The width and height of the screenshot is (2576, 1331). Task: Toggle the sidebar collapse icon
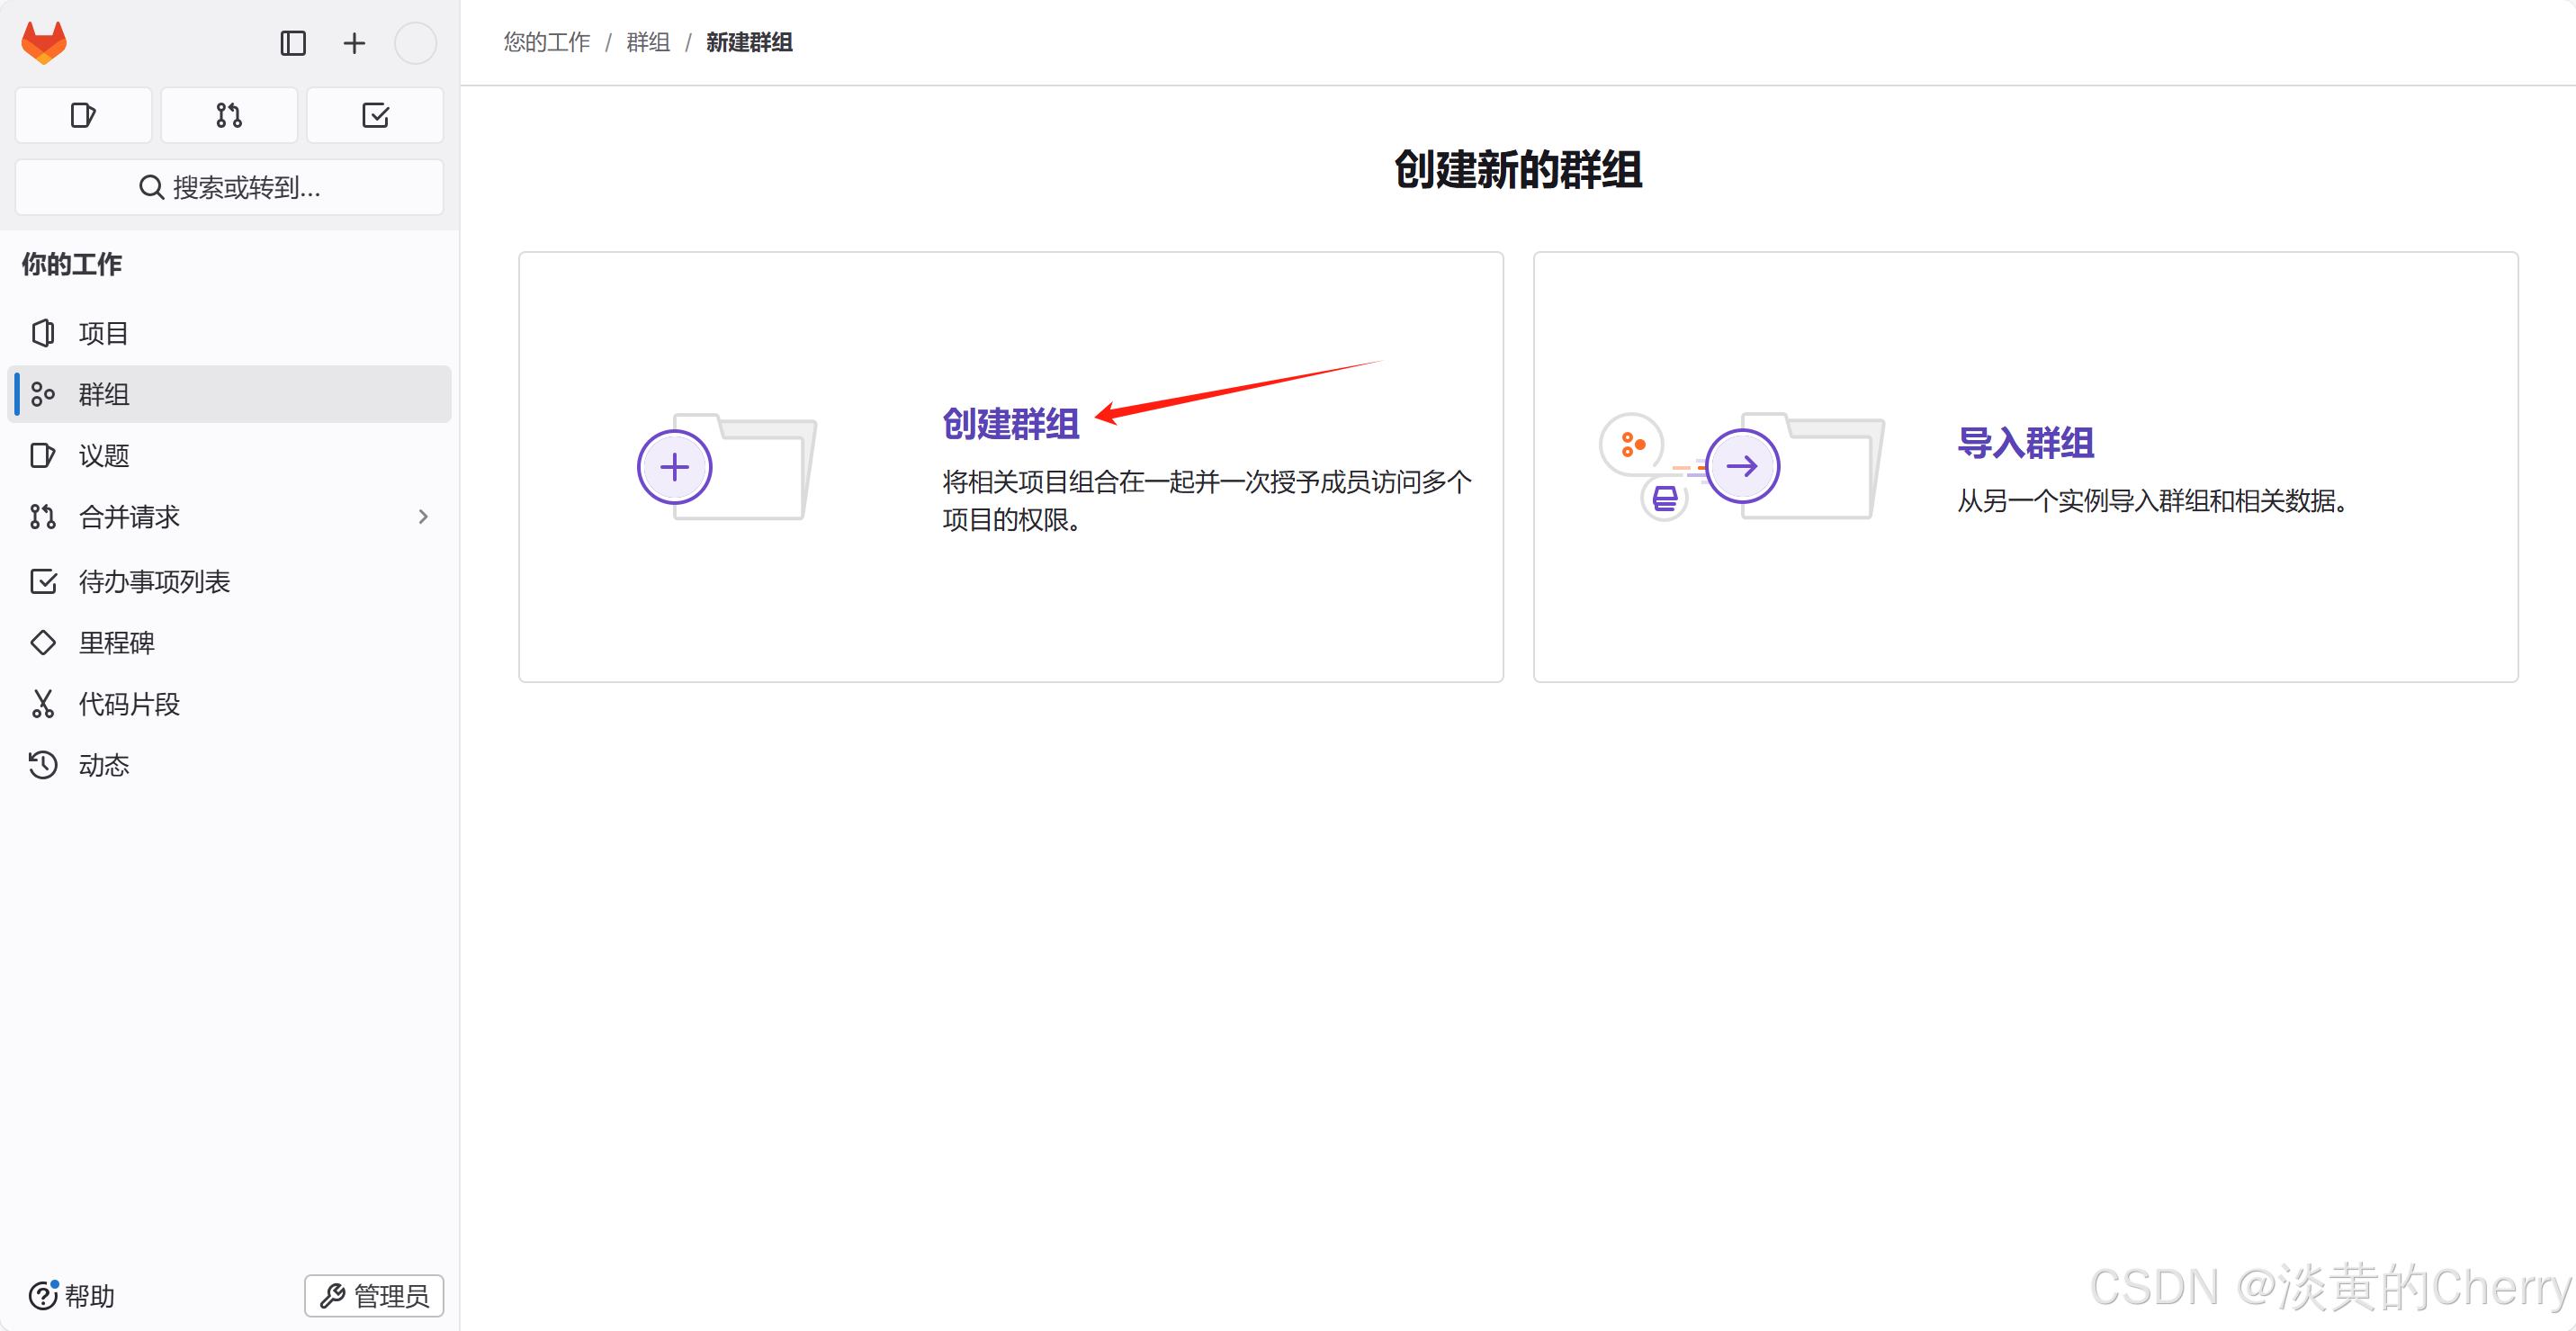point(293,43)
